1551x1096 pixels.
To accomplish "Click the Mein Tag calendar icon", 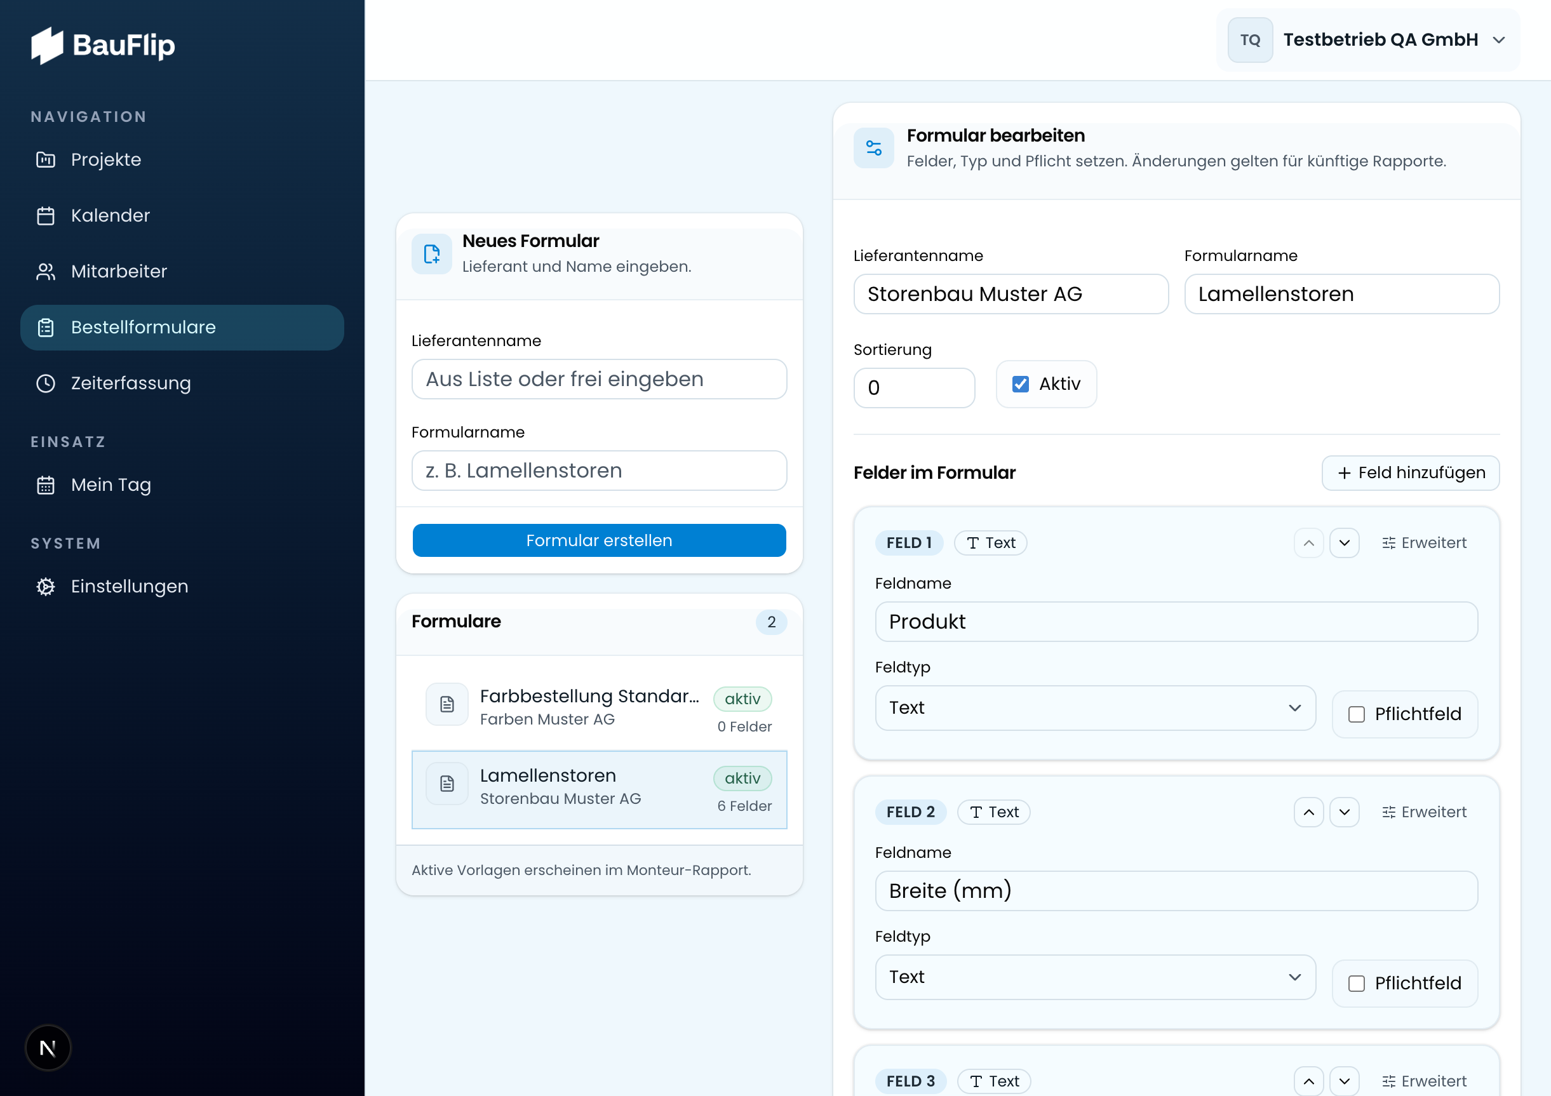I will click(x=45, y=485).
